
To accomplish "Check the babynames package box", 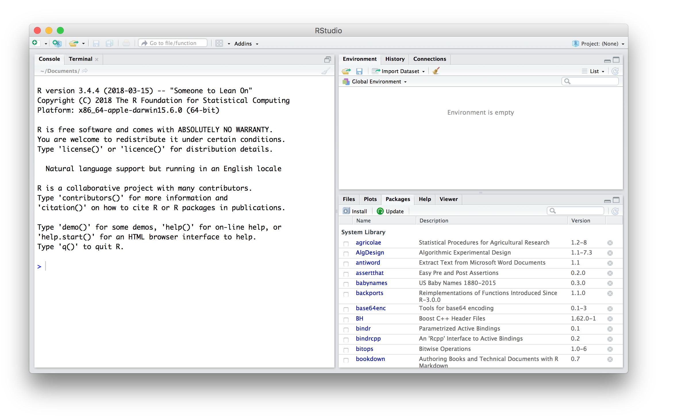I will point(346,284).
